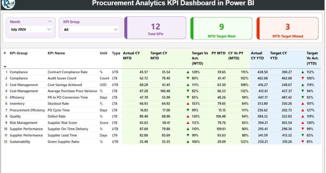This screenshot has height=173, width=326.
Task: Click red down arrow for Green Supplier Ratio YTD
Action: [303, 142]
